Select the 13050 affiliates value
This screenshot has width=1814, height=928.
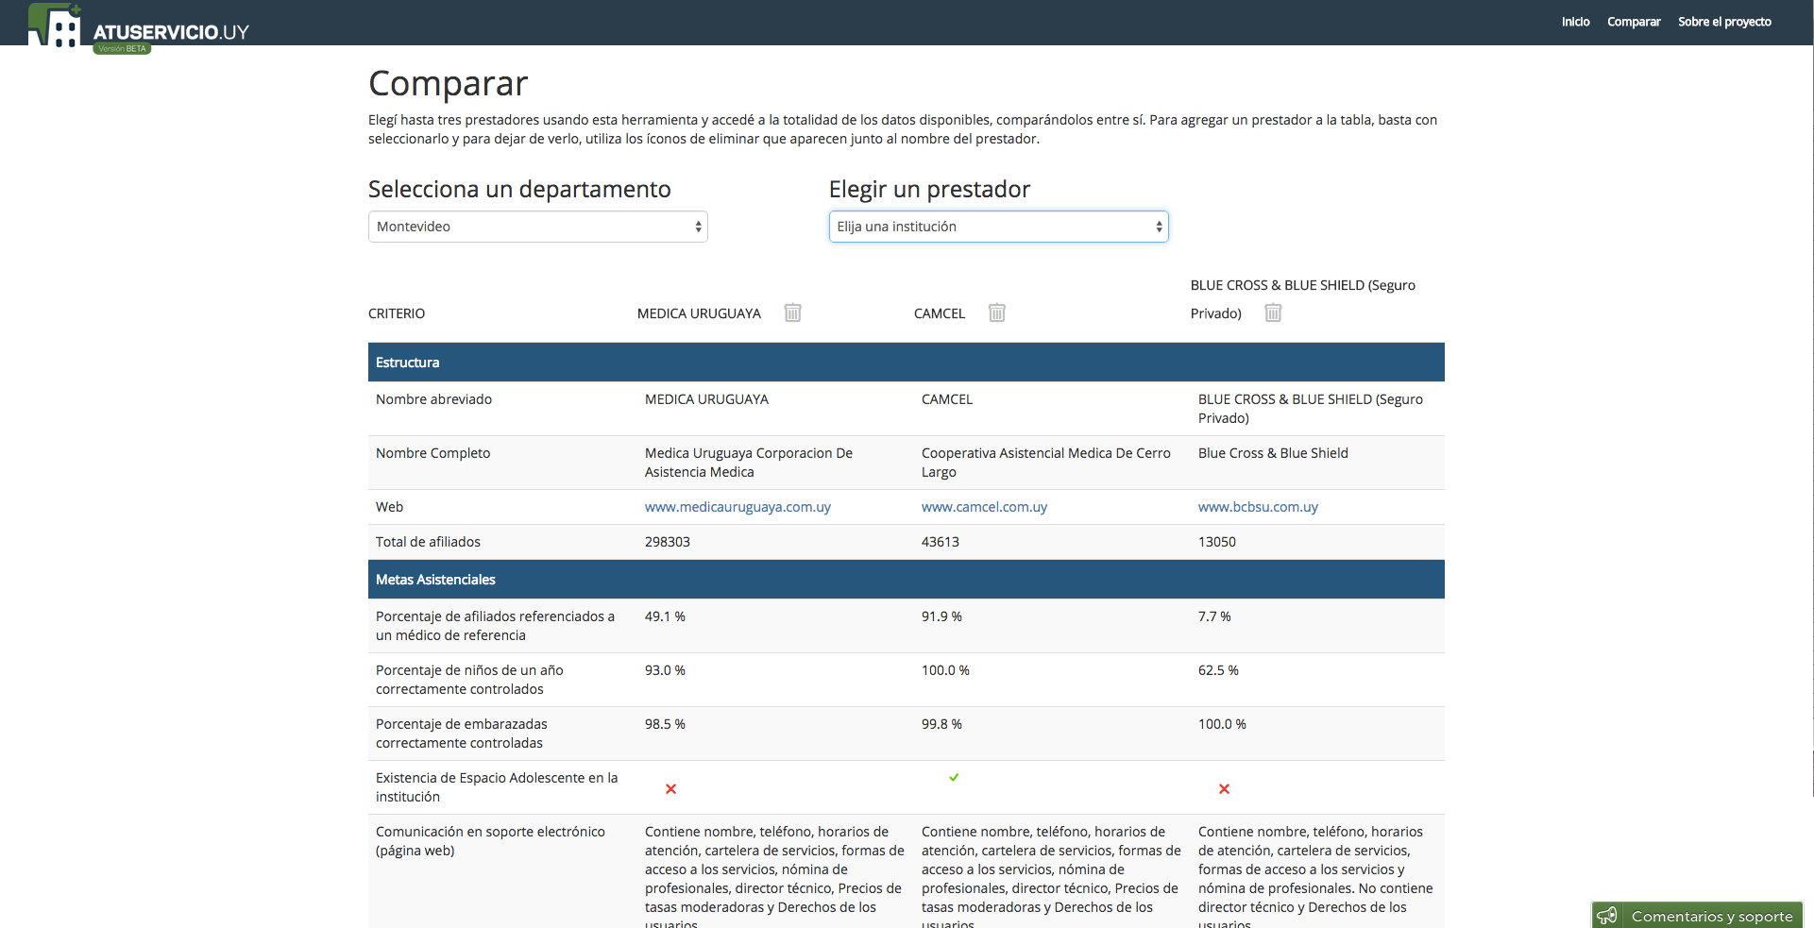1217,542
